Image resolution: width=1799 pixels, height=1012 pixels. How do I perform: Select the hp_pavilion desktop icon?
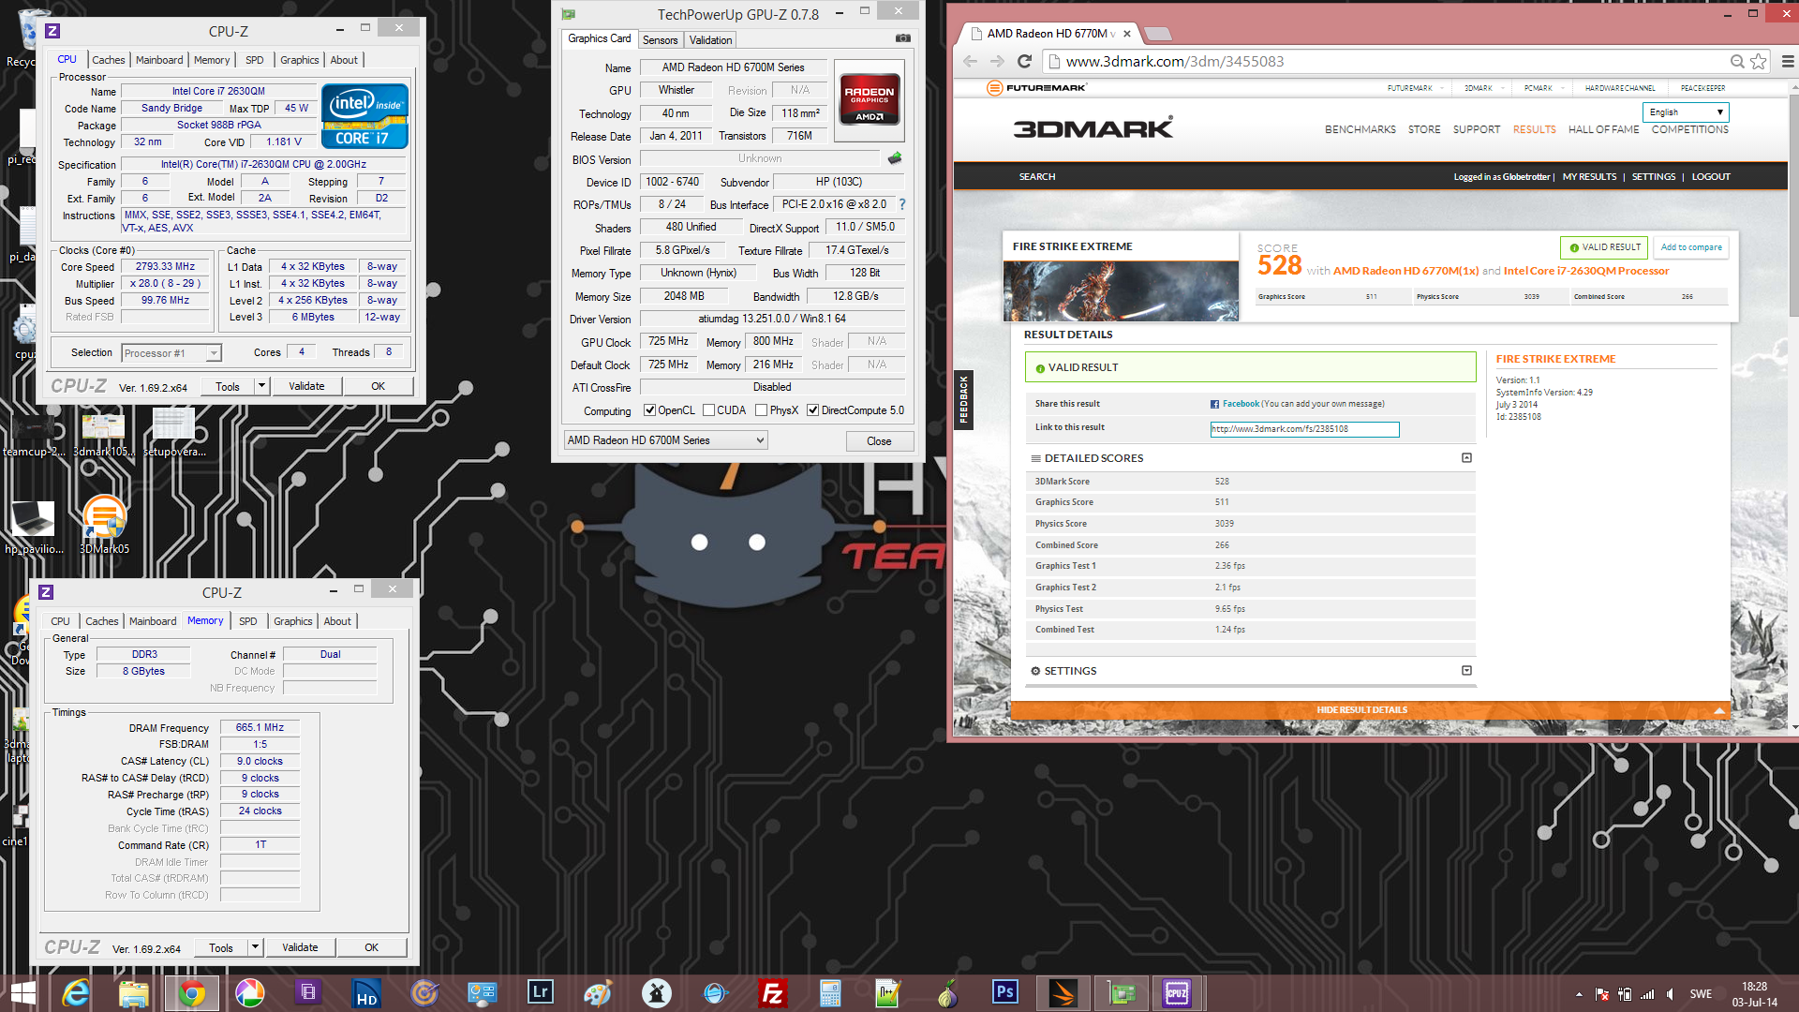tap(34, 527)
